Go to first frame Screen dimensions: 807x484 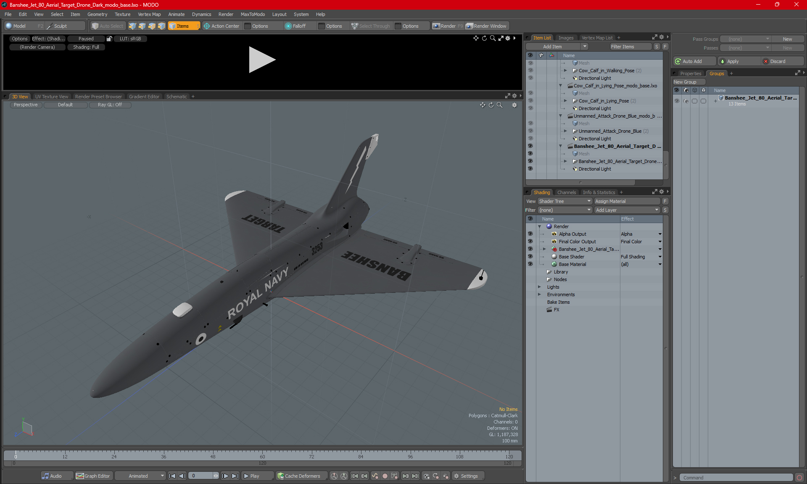172,476
